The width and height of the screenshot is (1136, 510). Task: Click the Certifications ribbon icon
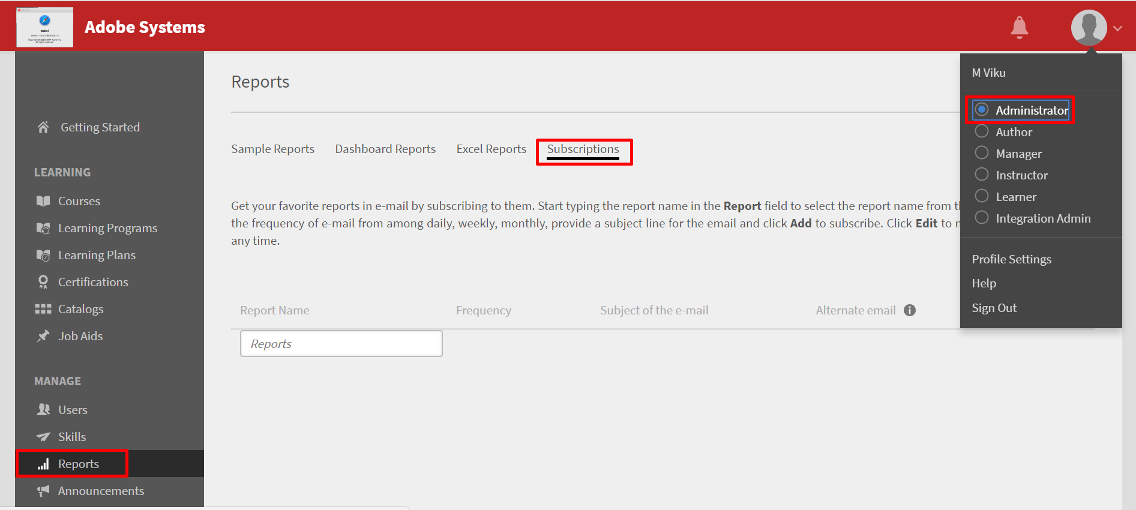(43, 282)
